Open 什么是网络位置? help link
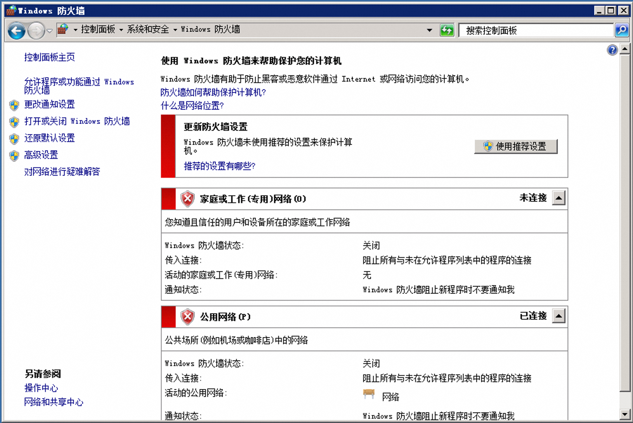The image size is (633, 423). (192, 106)
